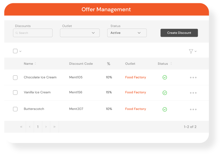Open filter funnel icon above table
This screenshot has width=223, height=157.
pos(191,51)
